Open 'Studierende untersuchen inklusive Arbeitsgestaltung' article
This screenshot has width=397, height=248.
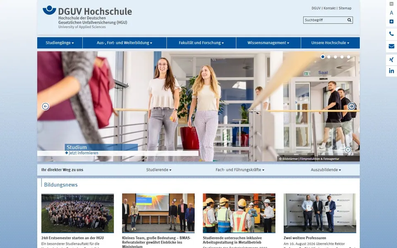tap(232, 240)
